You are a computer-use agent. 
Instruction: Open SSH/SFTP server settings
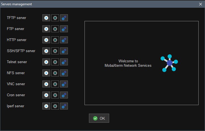pyautogui.click(x=64, y=51)
